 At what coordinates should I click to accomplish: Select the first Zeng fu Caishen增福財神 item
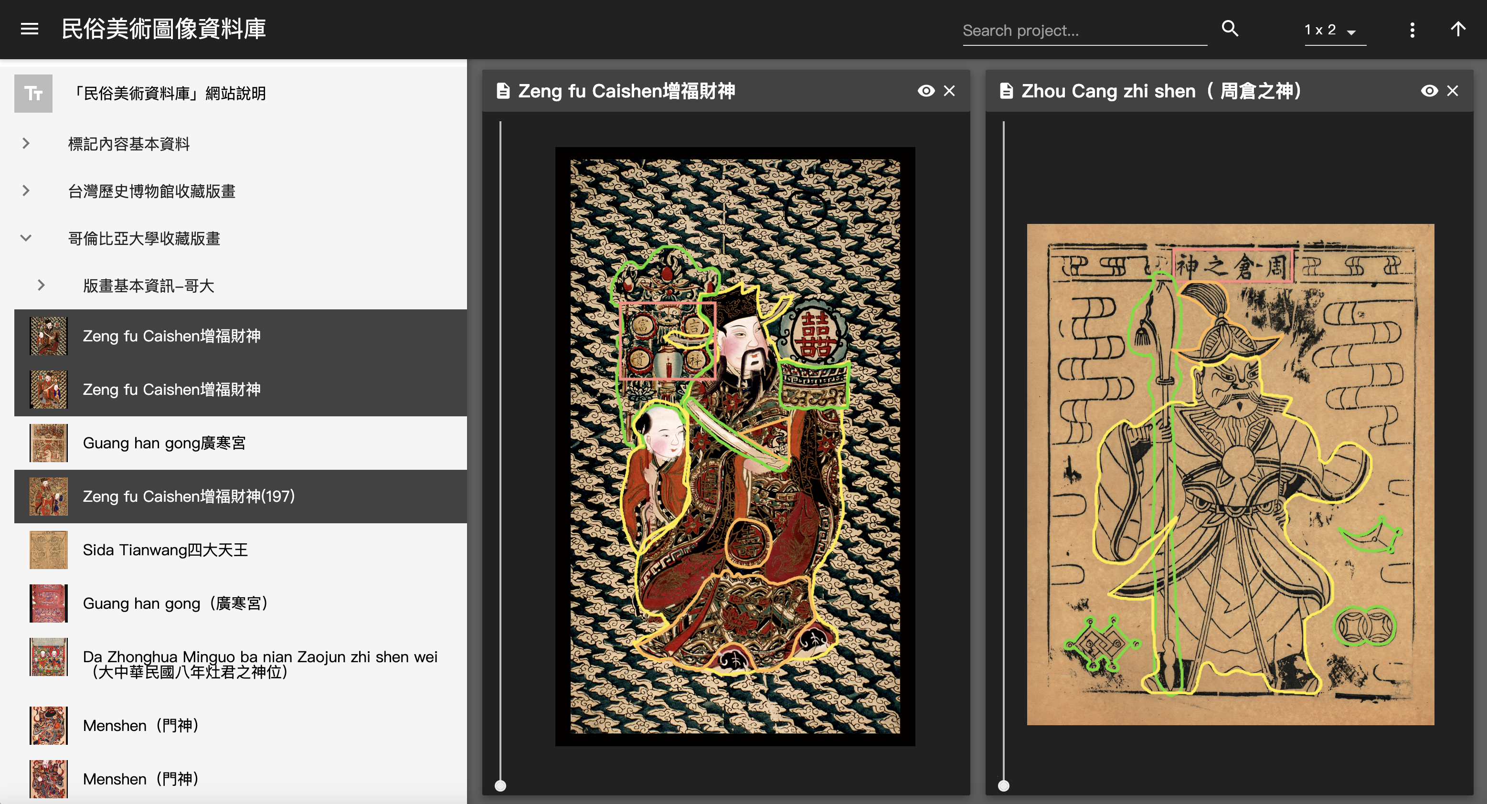point(241,336)
